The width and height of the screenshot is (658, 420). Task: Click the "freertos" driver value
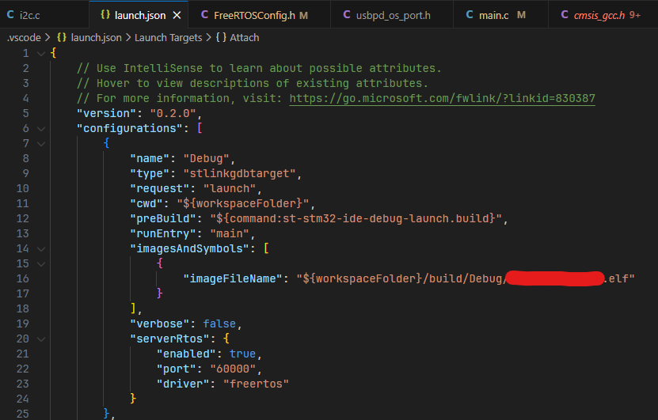pyautogui.click(x=256, y=384)
